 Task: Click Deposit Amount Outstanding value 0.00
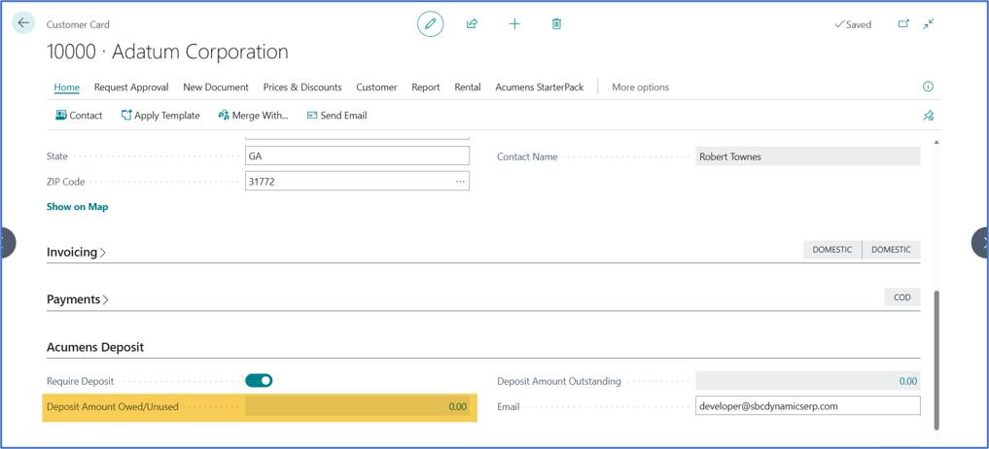tap(808, 380)
